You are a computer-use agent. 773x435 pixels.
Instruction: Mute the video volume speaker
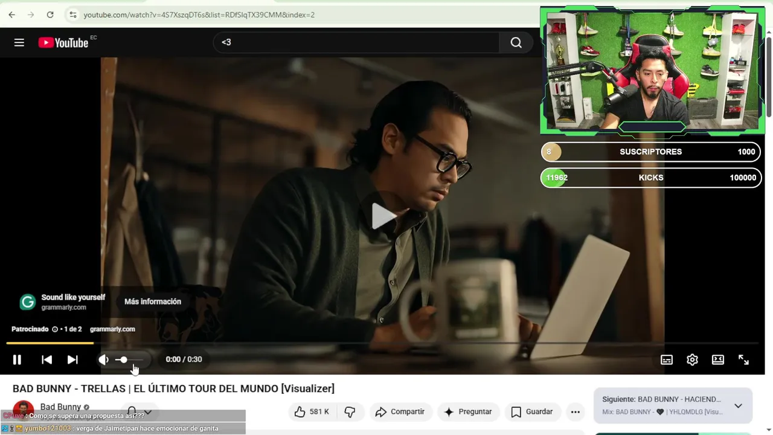pyautogui.click(x=104, y=359)
